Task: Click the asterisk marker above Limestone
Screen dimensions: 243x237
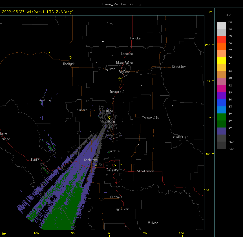Action: click(x=43, y=97)
